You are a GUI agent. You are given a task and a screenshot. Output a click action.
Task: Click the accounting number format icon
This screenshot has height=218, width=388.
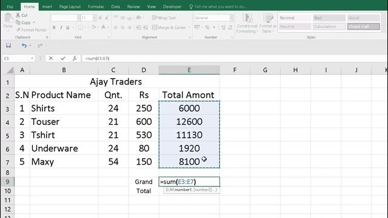point(197,27)
